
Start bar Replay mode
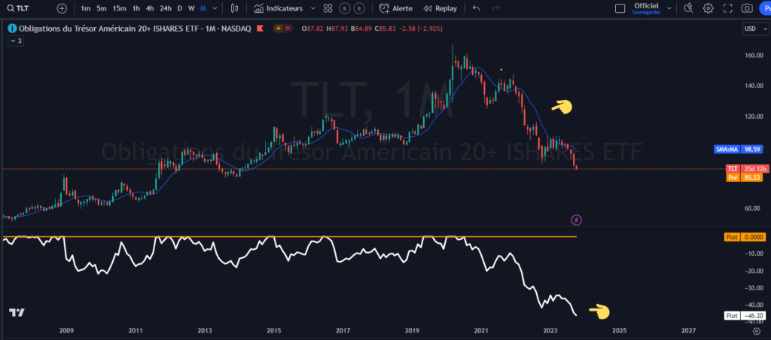click(440, 8)
